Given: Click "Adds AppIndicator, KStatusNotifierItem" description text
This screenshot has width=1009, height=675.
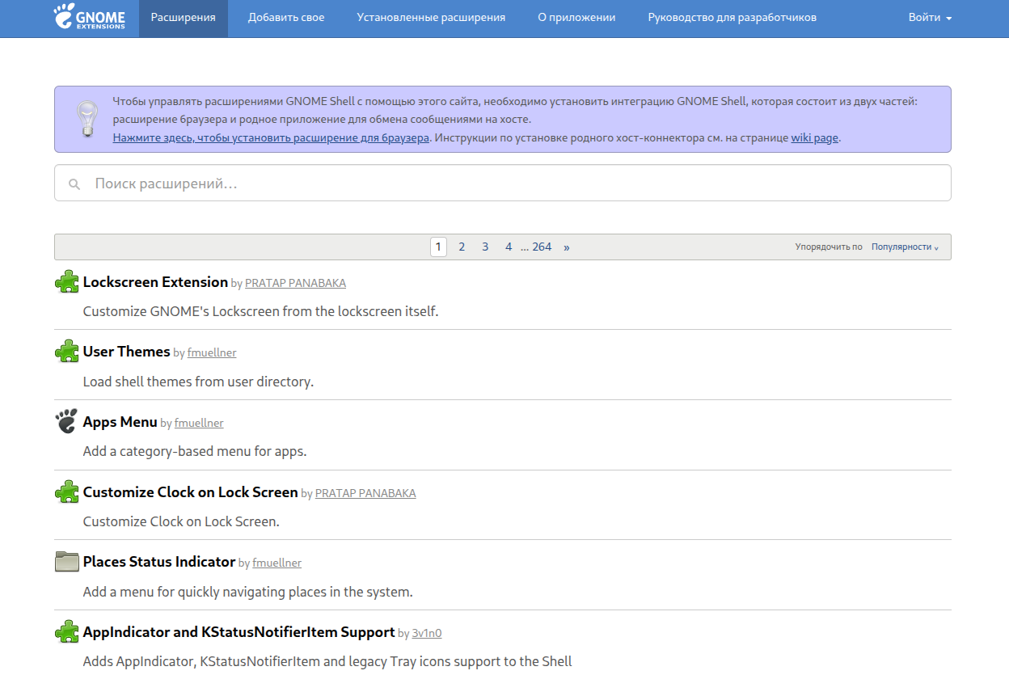Looking at the screenshot, I should [x=327, y=661].
